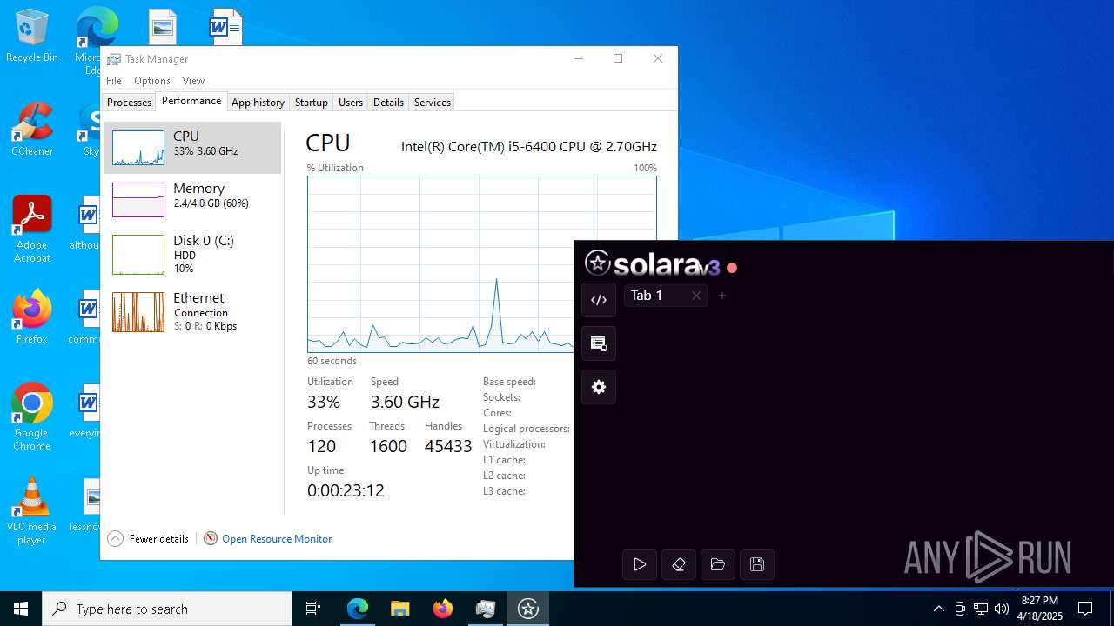Open the Solara code editor icon
The image size is (1114, 626).
click(x=599, y=300)
